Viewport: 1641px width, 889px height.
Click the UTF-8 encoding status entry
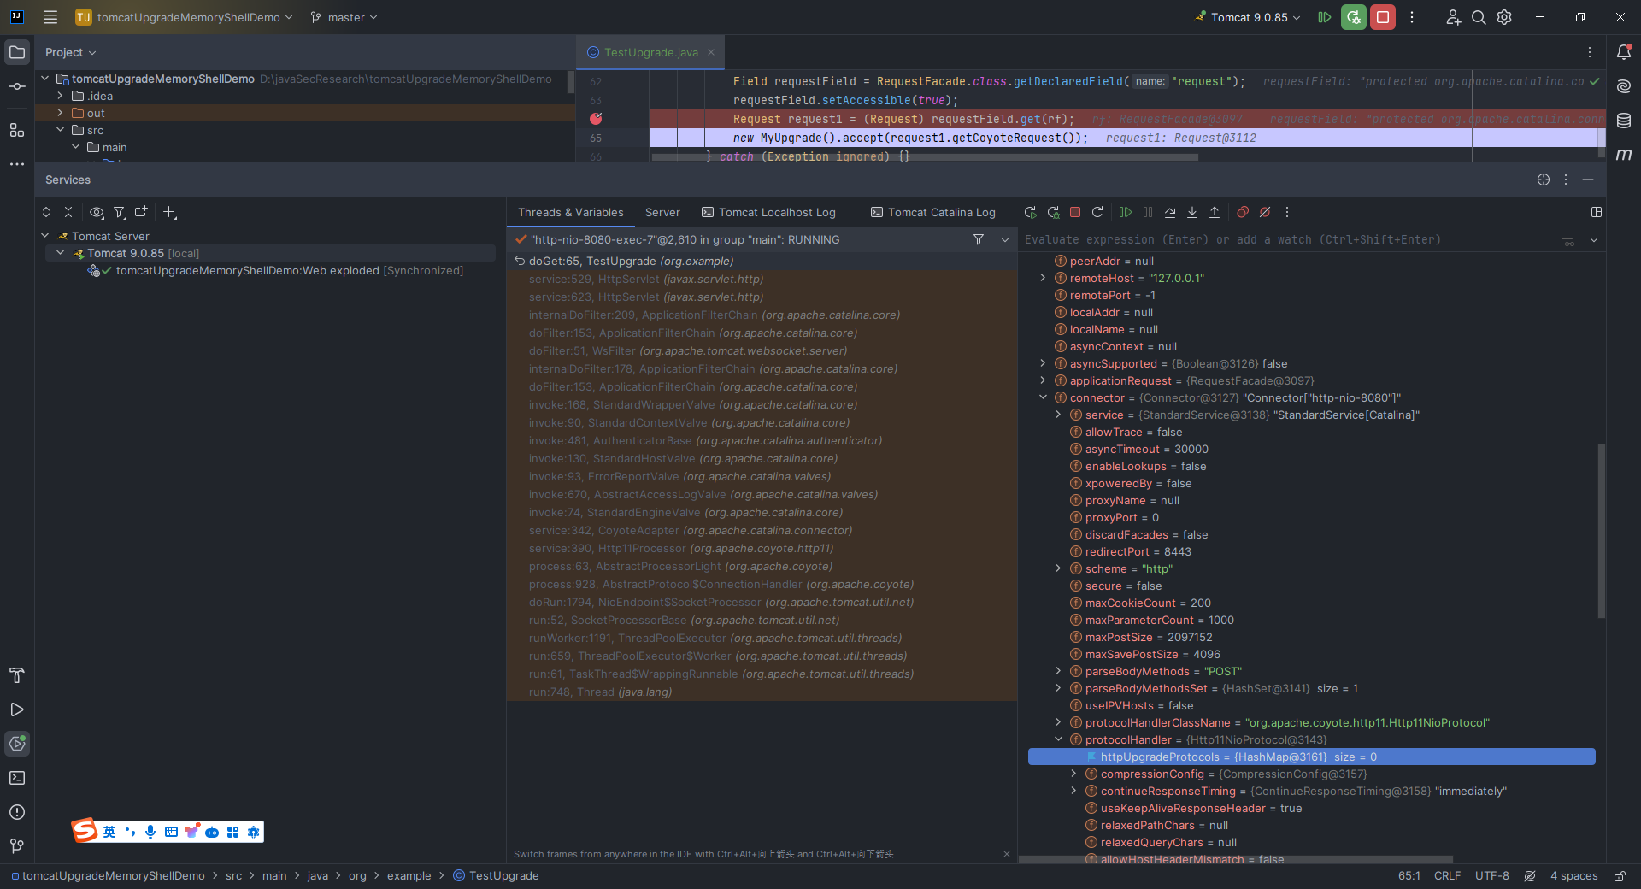point(1492,876)
